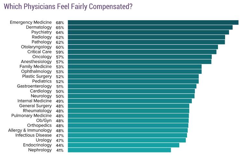The height and width of the screenshot is (155, 242).
Task: Click the Gastroenterology label
Action: click(x=34, y=86)
